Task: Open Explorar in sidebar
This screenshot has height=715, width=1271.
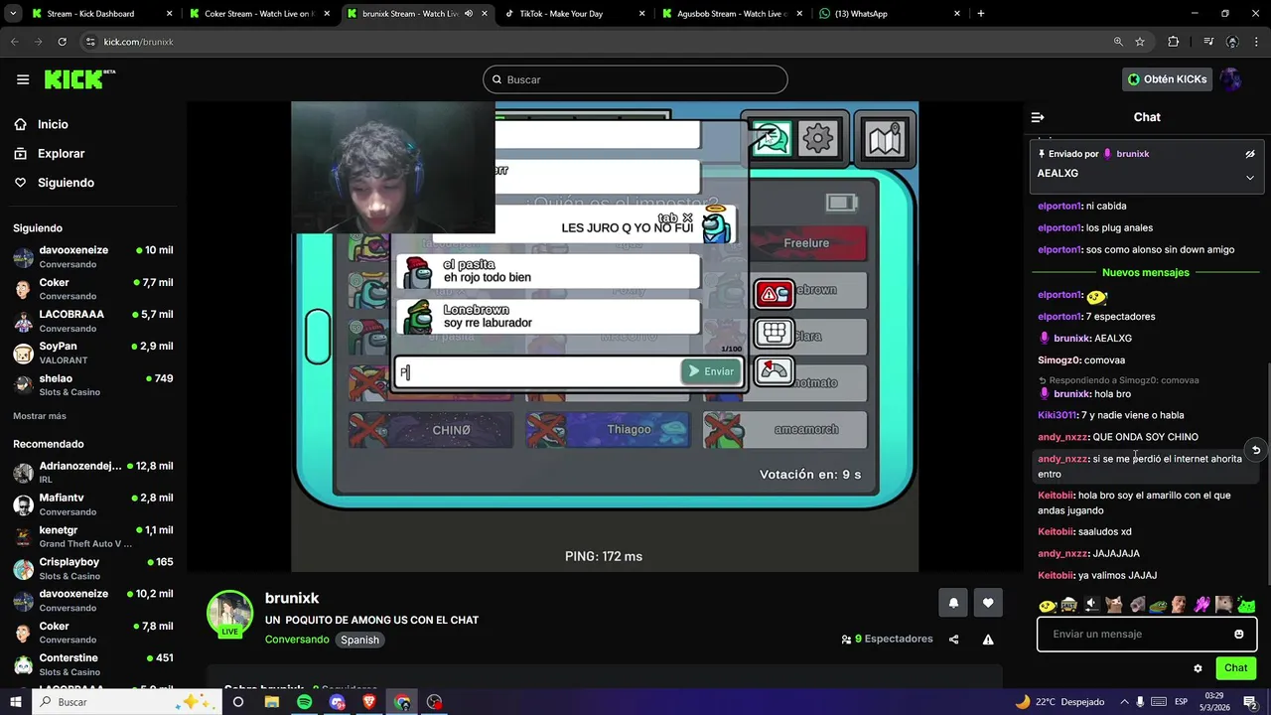Action: tap(61, 154)
